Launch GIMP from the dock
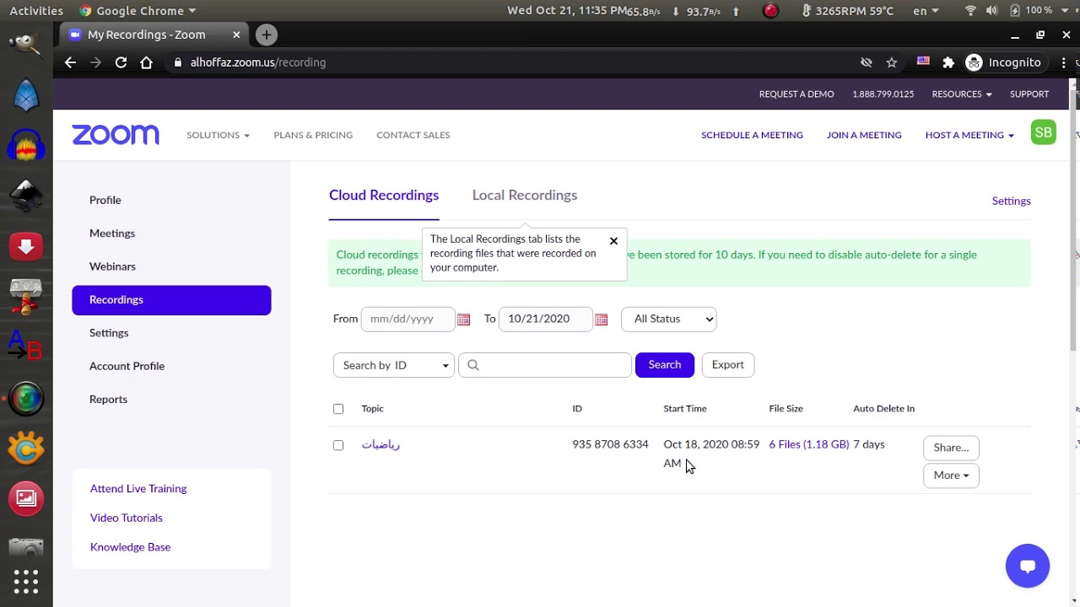The image size is (1080, 607). click(x=26, y=44)
